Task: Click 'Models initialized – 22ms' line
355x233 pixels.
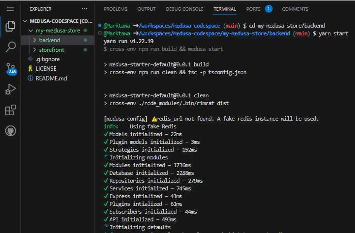Action: click(143, 134)
